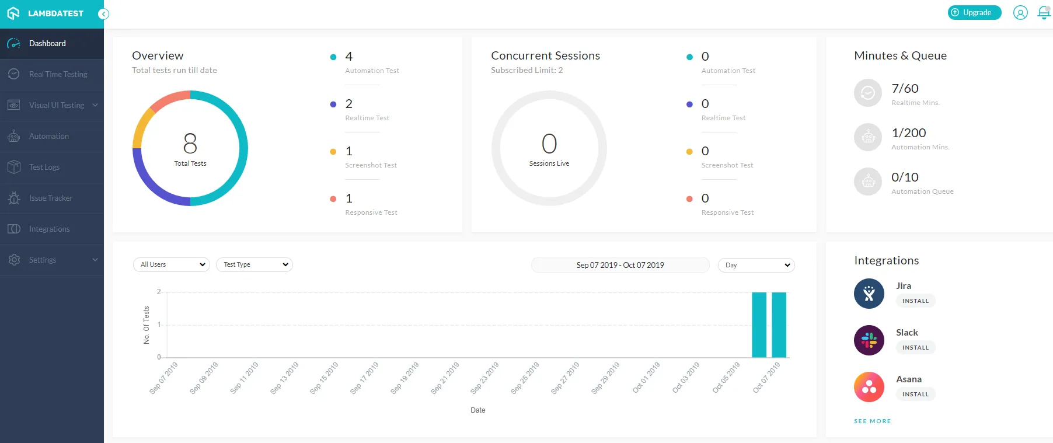Go to Real Time Testing

coord(58,74)
